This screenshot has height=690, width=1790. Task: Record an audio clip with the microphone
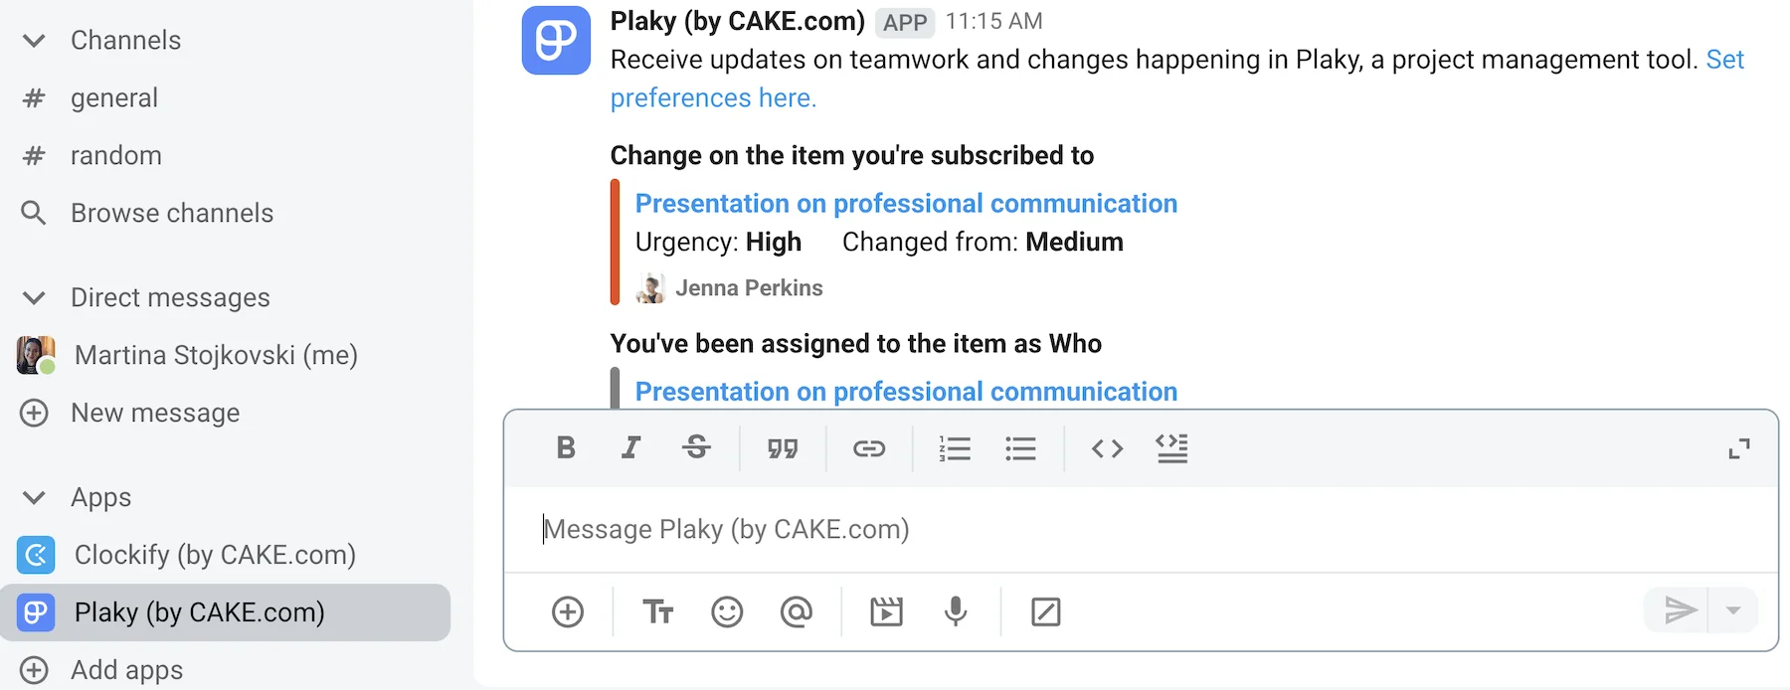point(955,611)
